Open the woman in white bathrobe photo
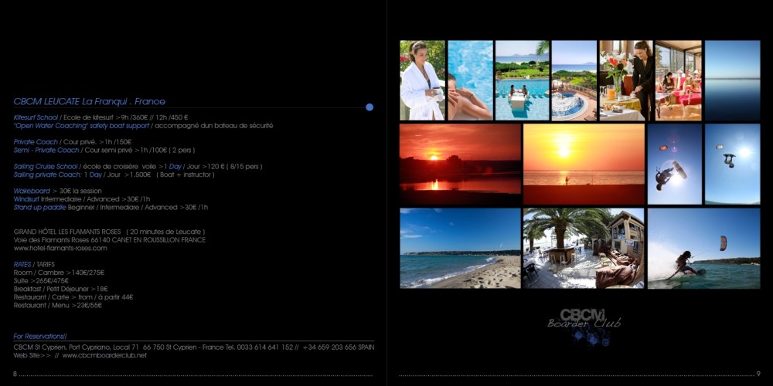Screen dimensions: 773x386 click(x=422, y=80)
